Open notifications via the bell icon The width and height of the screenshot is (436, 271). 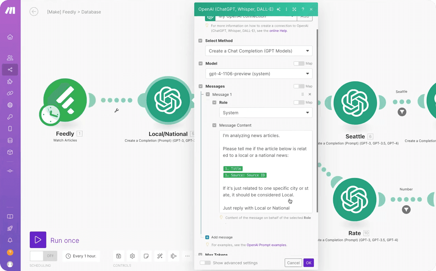point(10,240)
